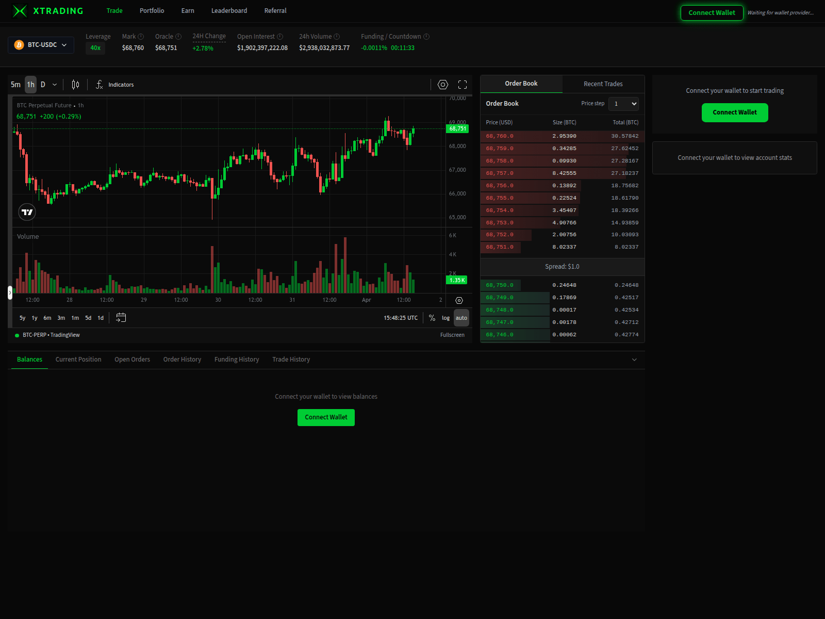Toggle logarithmic price scale with log button
This screenshot has width=825, height=619.
pos(445,318)
